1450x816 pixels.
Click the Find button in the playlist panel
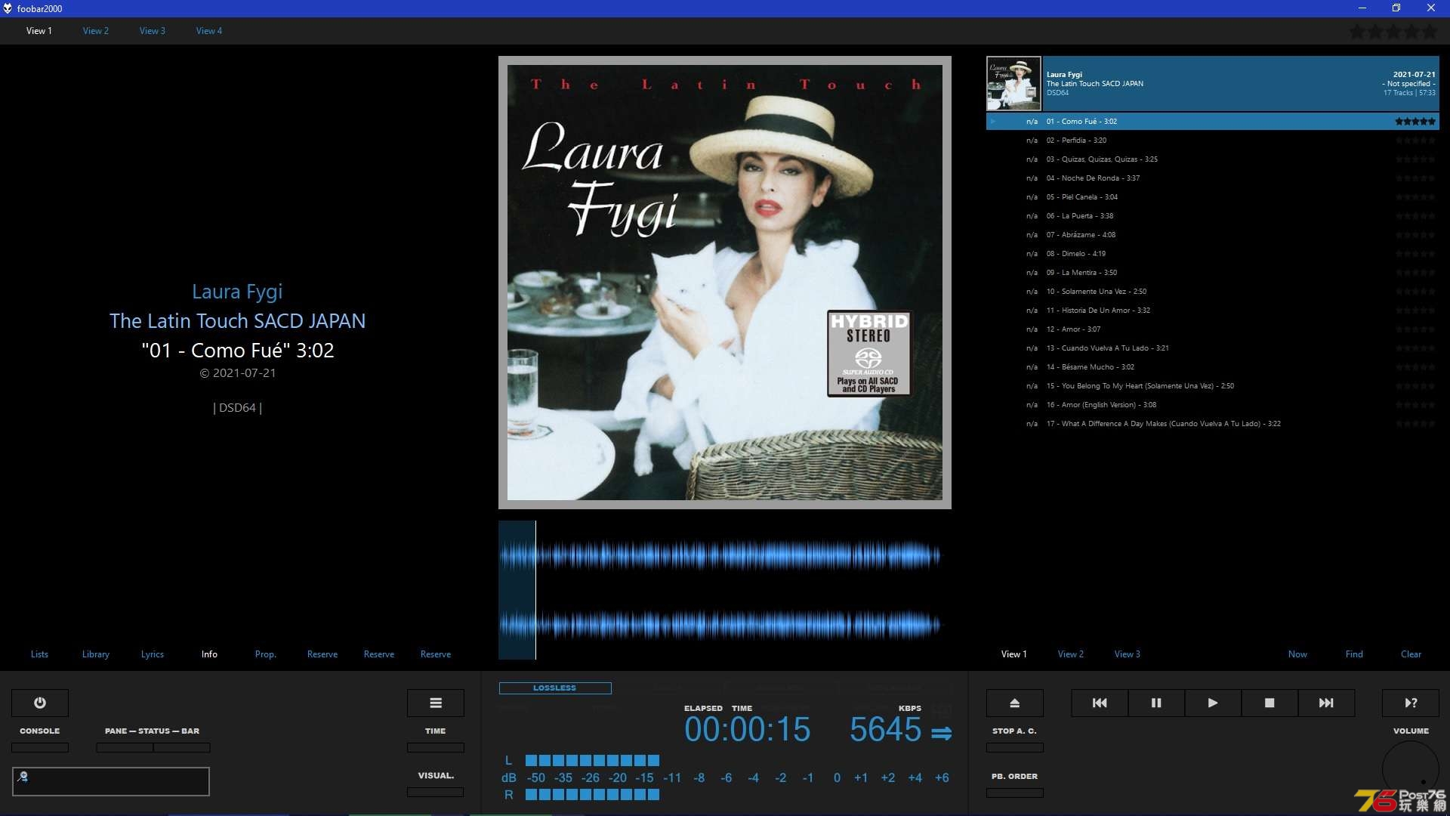click(x=1354, y=654)
